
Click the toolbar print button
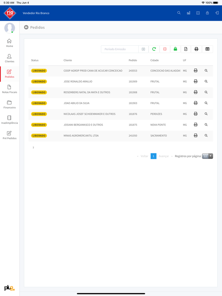[x=196, y=49]
